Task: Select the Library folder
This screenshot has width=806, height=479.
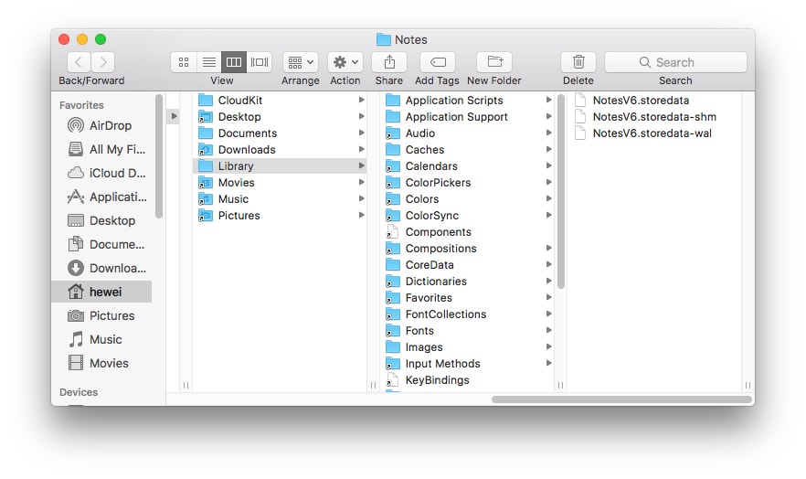Action: (281, 166)
